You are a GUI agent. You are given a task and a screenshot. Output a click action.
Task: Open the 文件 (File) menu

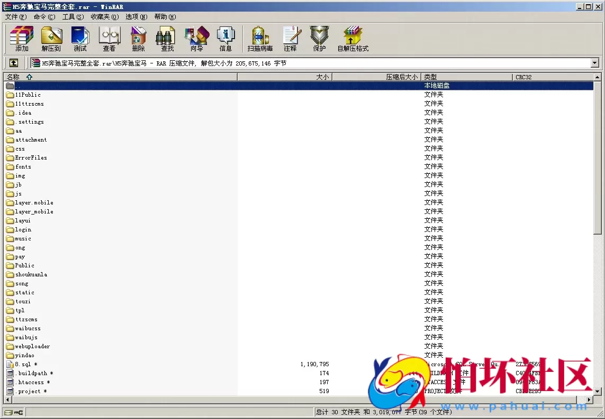click(15, 17)
